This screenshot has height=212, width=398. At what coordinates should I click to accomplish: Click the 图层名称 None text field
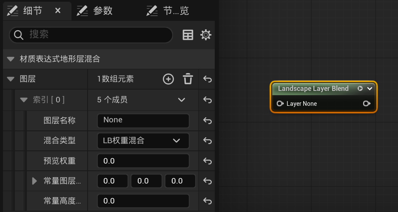[143, 121]
